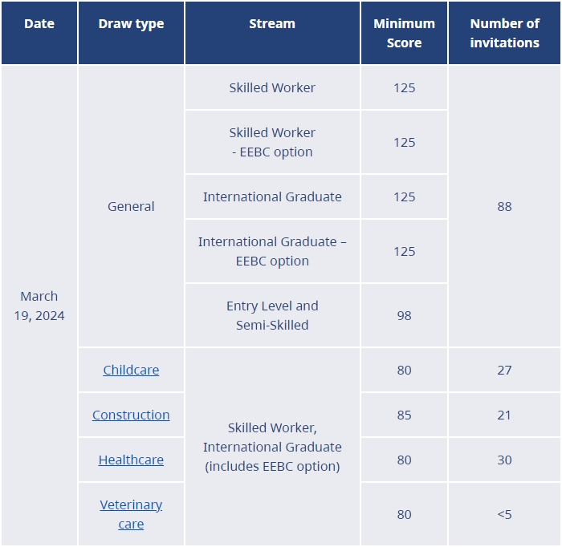Select the Draw type column header

131,24
